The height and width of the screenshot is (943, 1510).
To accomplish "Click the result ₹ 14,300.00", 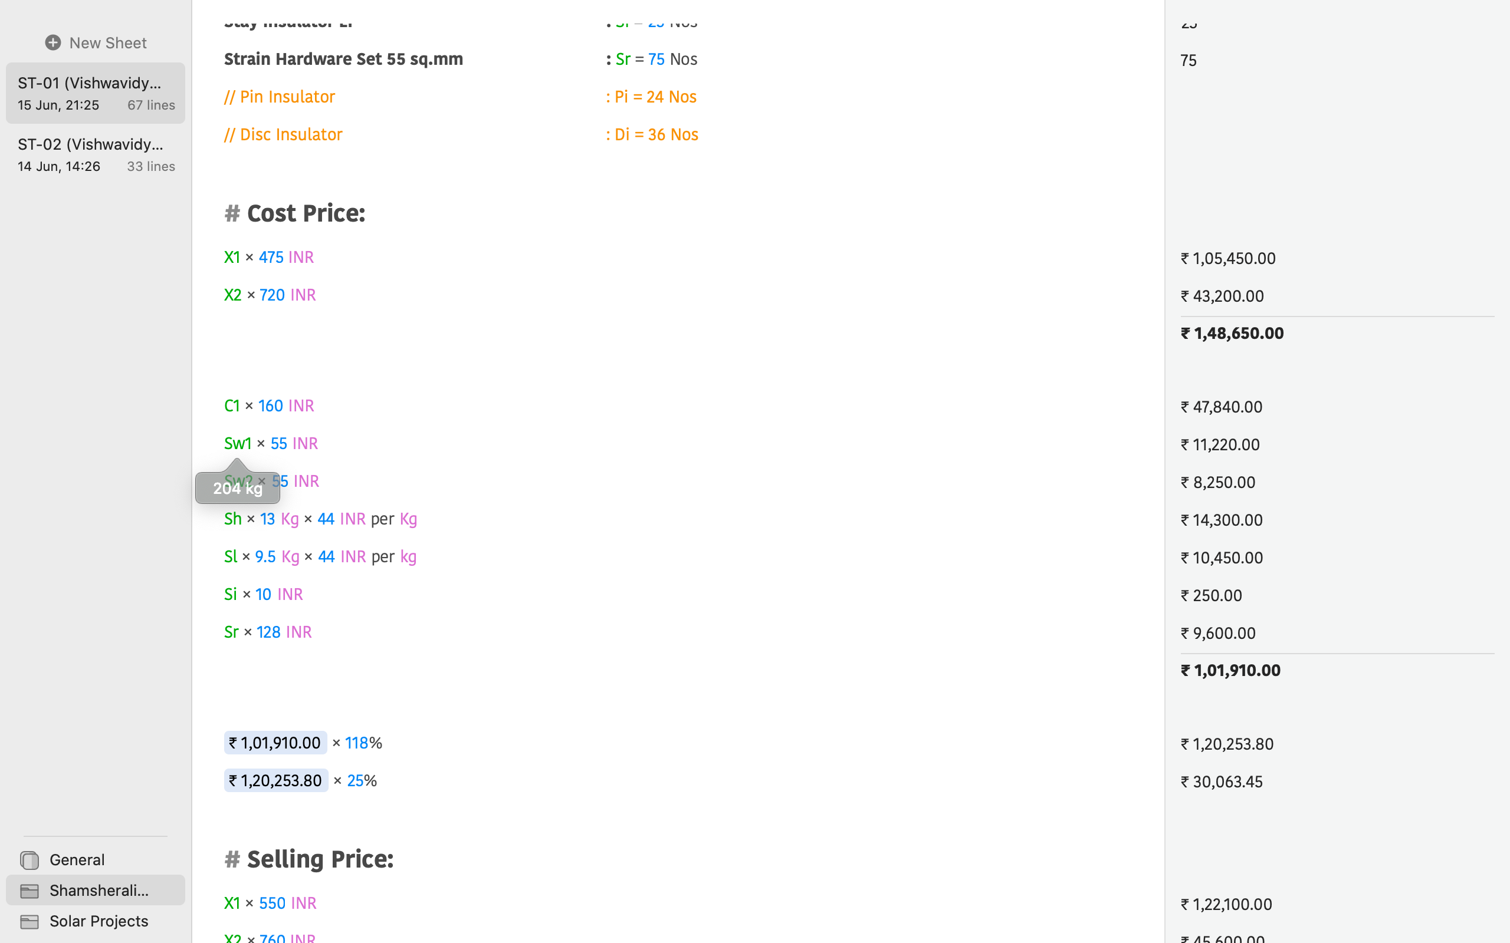I will pos(1222,520).
